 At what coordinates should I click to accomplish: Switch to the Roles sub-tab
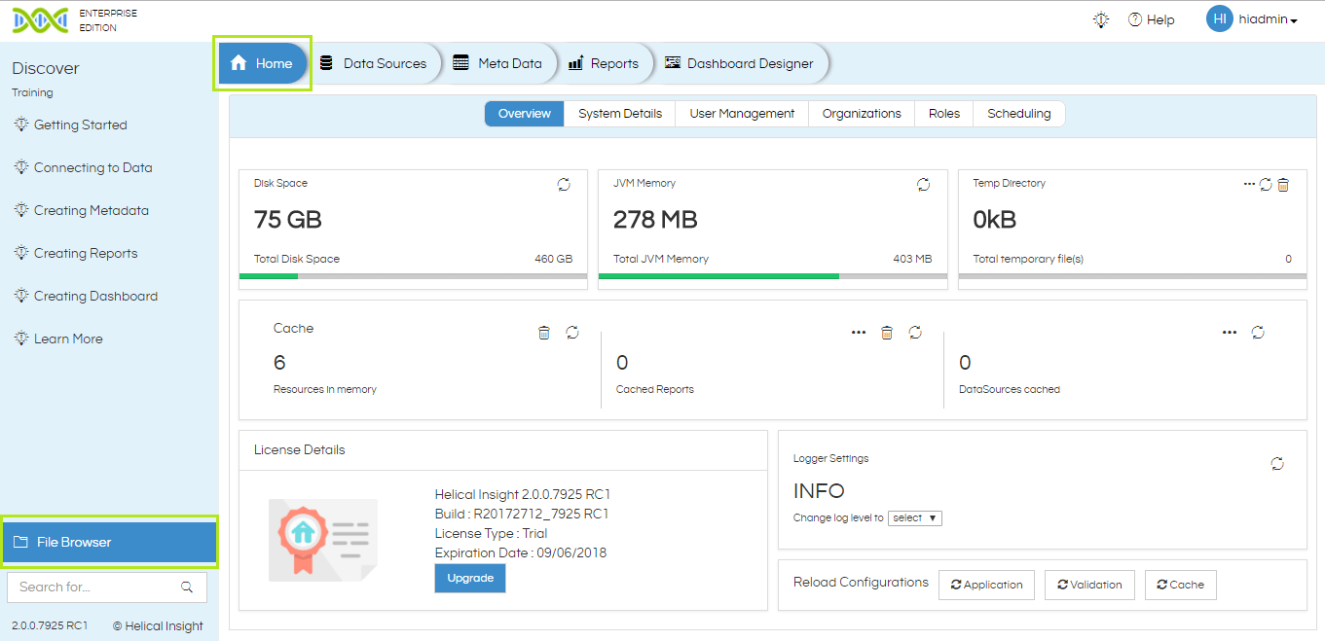(944, 114)
